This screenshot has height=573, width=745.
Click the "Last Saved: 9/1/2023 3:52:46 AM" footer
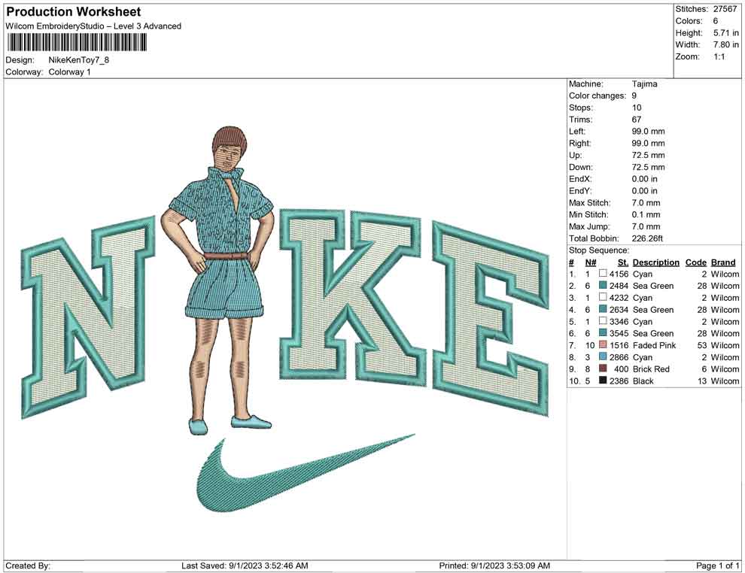click(245, 565)
